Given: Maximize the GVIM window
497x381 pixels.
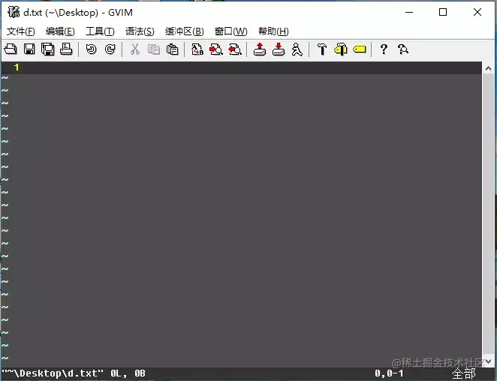Looking at the screenshot, I should click(443, 12).
